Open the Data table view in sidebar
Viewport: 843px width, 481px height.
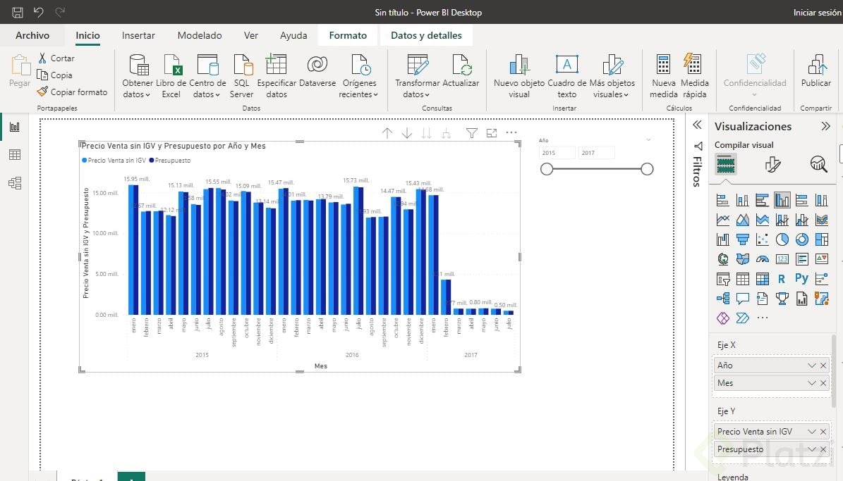pyautogui.click(x=15, y=155)
